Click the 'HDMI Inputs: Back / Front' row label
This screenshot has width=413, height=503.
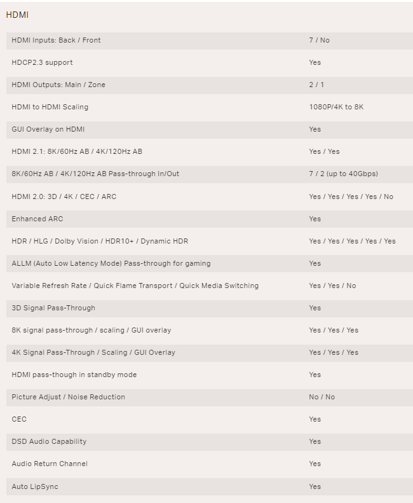(56, 40)
